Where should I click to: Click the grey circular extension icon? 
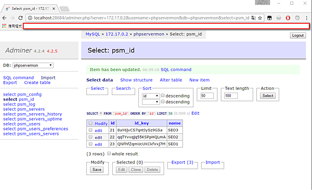(279, 18)
